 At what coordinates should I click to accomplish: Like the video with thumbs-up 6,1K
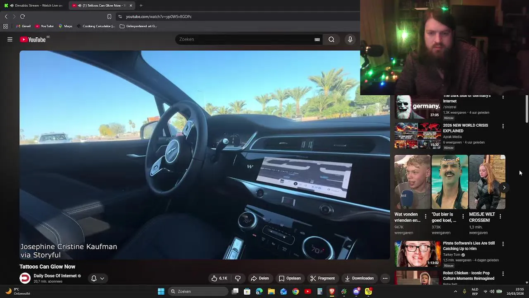[219, 278]
